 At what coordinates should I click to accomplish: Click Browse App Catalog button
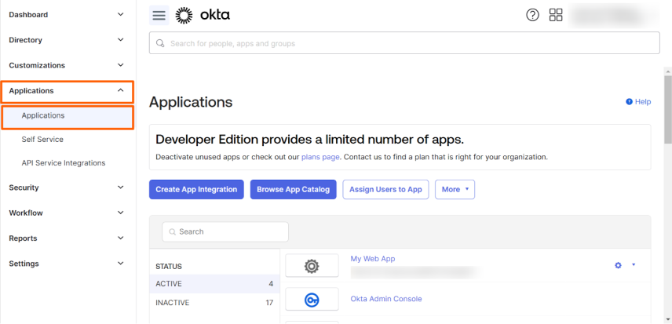point(293,189)
